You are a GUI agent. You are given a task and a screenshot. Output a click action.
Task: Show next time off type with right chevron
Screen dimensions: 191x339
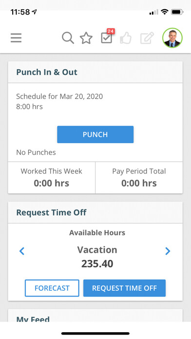[168, 251]
